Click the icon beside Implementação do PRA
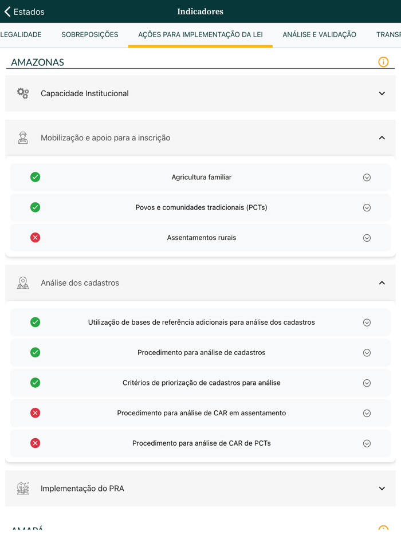Viewport: 401px width, 535px height. click(22, 488)
